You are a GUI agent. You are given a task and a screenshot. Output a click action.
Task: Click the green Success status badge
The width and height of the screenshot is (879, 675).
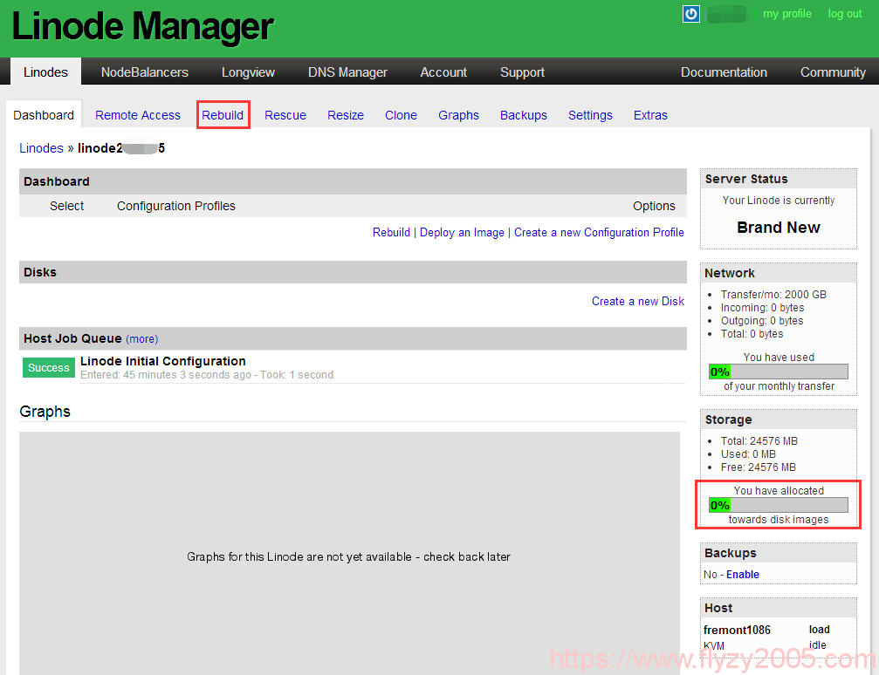pyautogui.click(x=49, y=367)
